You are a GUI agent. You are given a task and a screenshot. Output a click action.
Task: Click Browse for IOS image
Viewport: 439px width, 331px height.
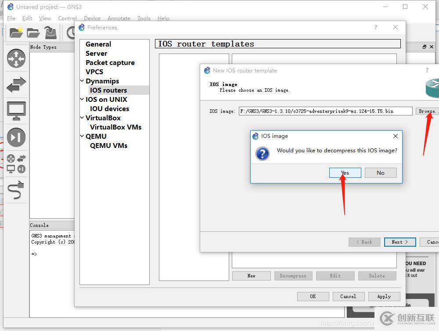pos(428,111)
